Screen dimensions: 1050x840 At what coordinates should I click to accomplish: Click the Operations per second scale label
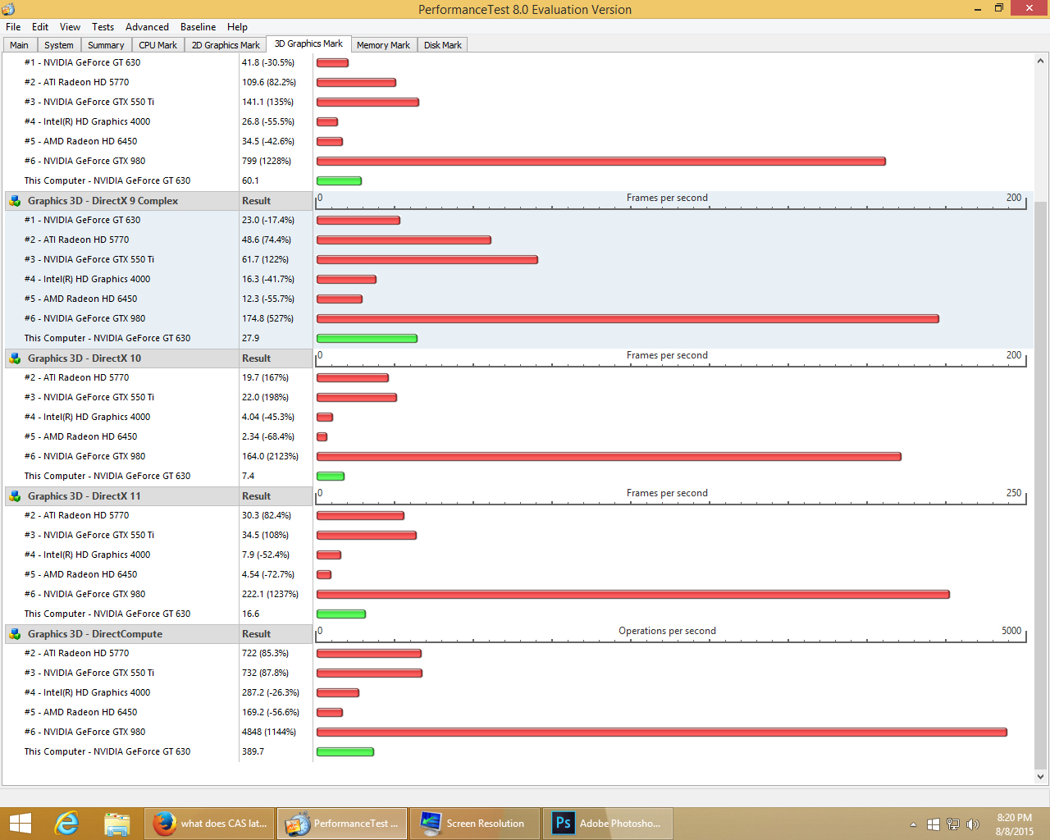[x=667, y=631]
